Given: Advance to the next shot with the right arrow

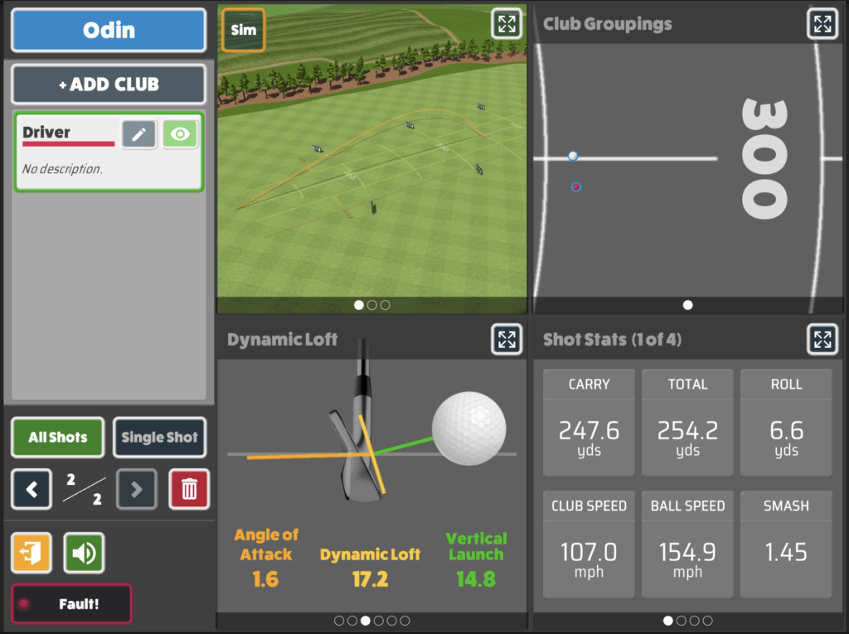Looking at the screenshot, I should pos(136,489).
